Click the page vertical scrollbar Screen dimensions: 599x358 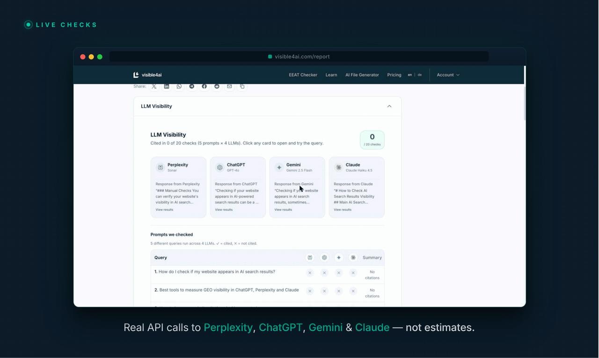point(525,104)
